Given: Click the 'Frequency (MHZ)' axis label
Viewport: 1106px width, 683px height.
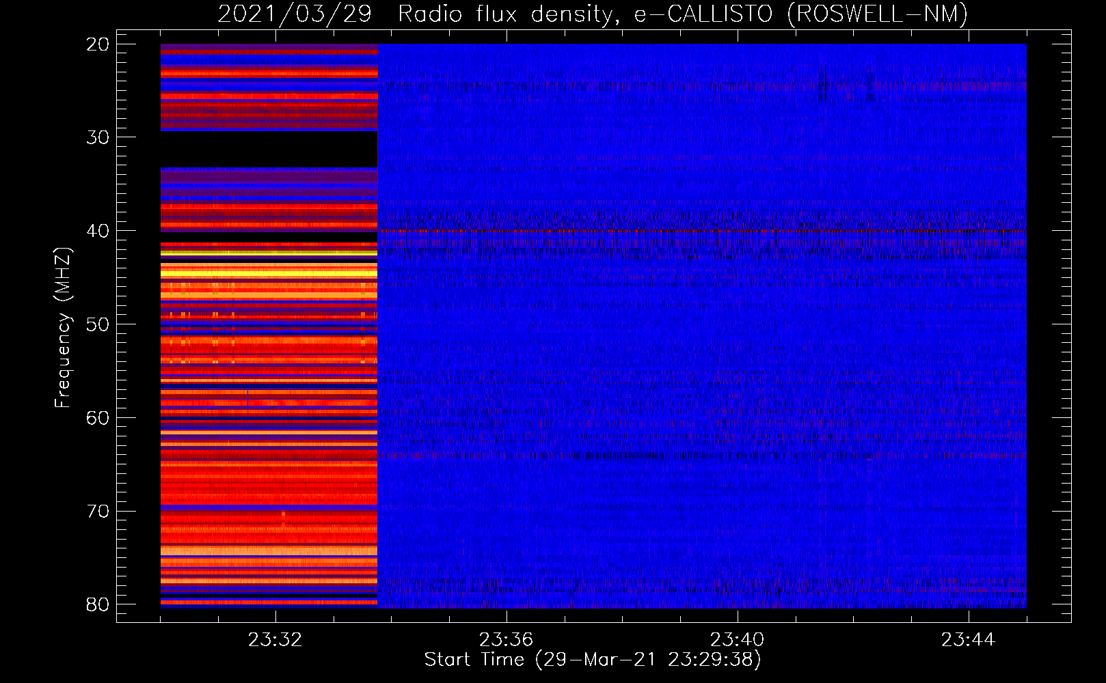Looking at the screenshot, I should coord(63,328).
